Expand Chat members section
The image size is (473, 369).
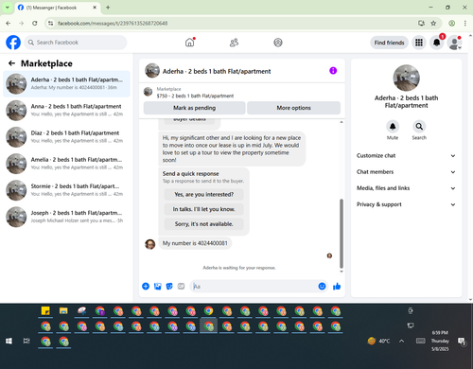tap(406, 172)
